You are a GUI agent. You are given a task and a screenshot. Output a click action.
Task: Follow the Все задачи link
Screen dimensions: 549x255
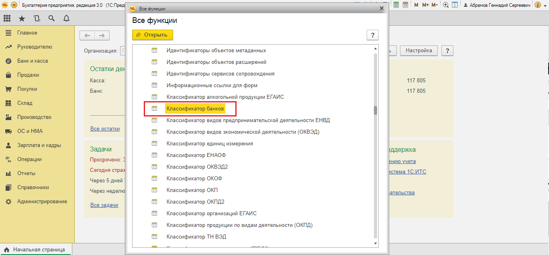pyautogui.click(x=104, y=205)
